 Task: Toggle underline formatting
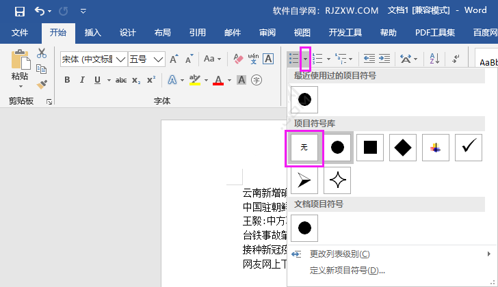coord(98,80)
